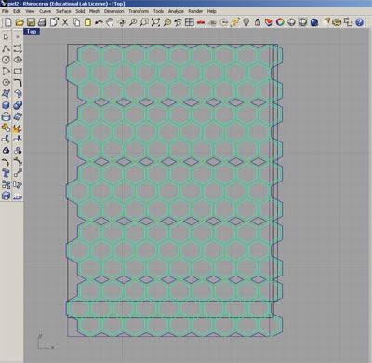This screenshot has height=363, width=372.
Task: Click the Top viewport title label
Action: (x=32, y=32)
